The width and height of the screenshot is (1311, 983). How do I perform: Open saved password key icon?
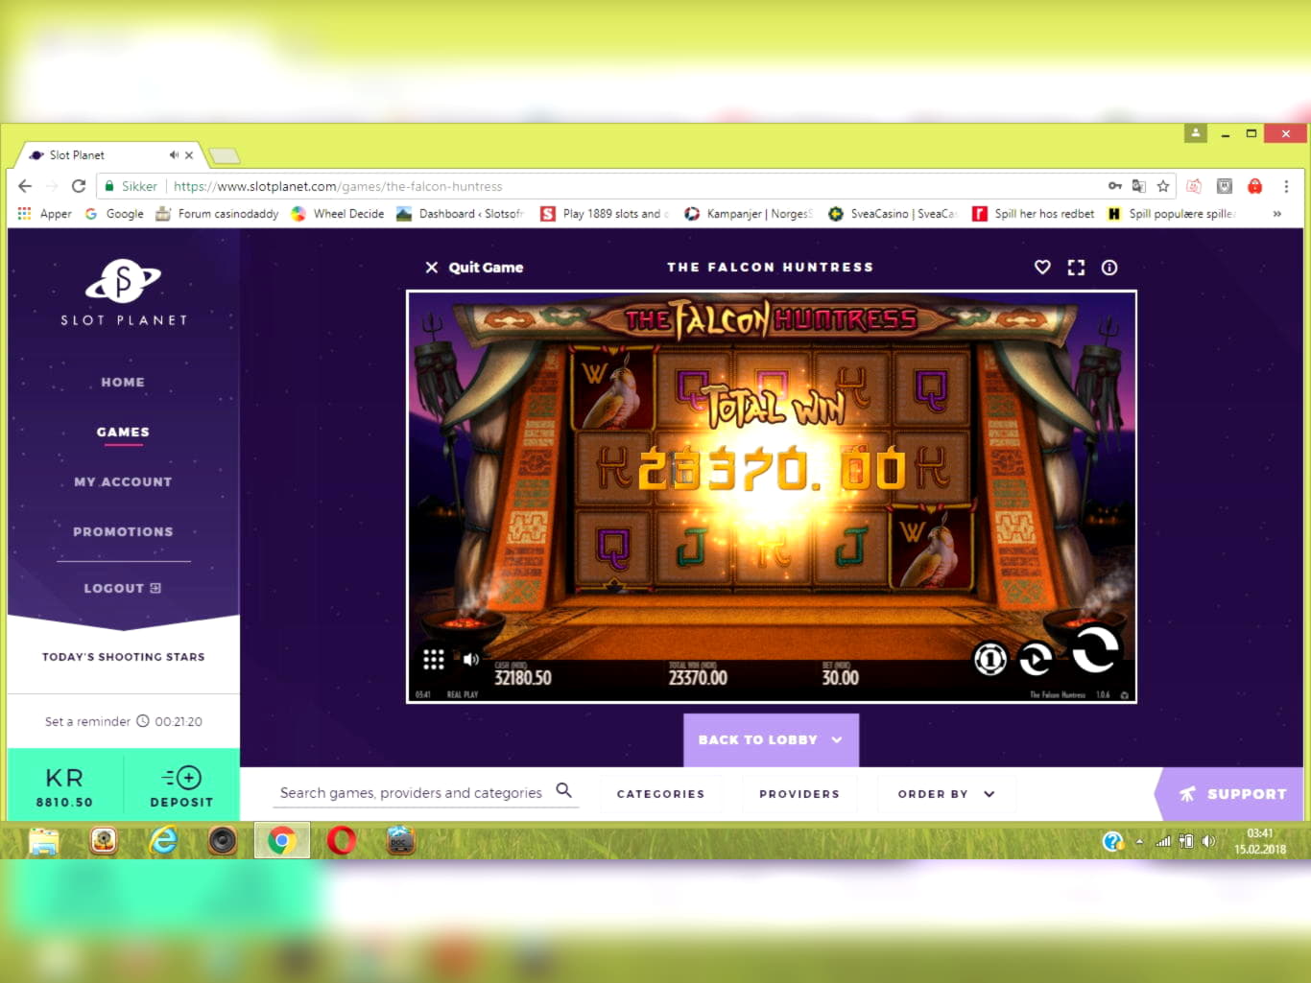click(x=1114, y=186)
